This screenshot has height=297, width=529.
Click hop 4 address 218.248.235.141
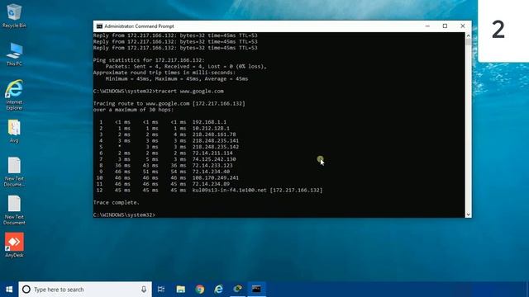[216, 141]
